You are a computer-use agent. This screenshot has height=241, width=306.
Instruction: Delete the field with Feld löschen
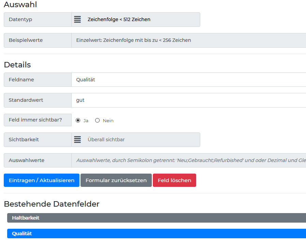174,180
